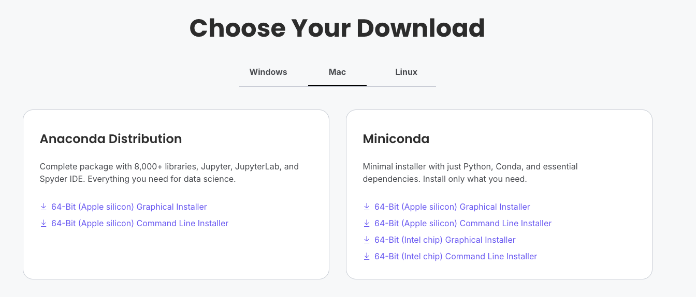Image resolution: width=696 pixels, height=297 pixels.
Task: Click download icon beside Miniconda Intel Command Line Installer
Action: click(x=367, y=257)
